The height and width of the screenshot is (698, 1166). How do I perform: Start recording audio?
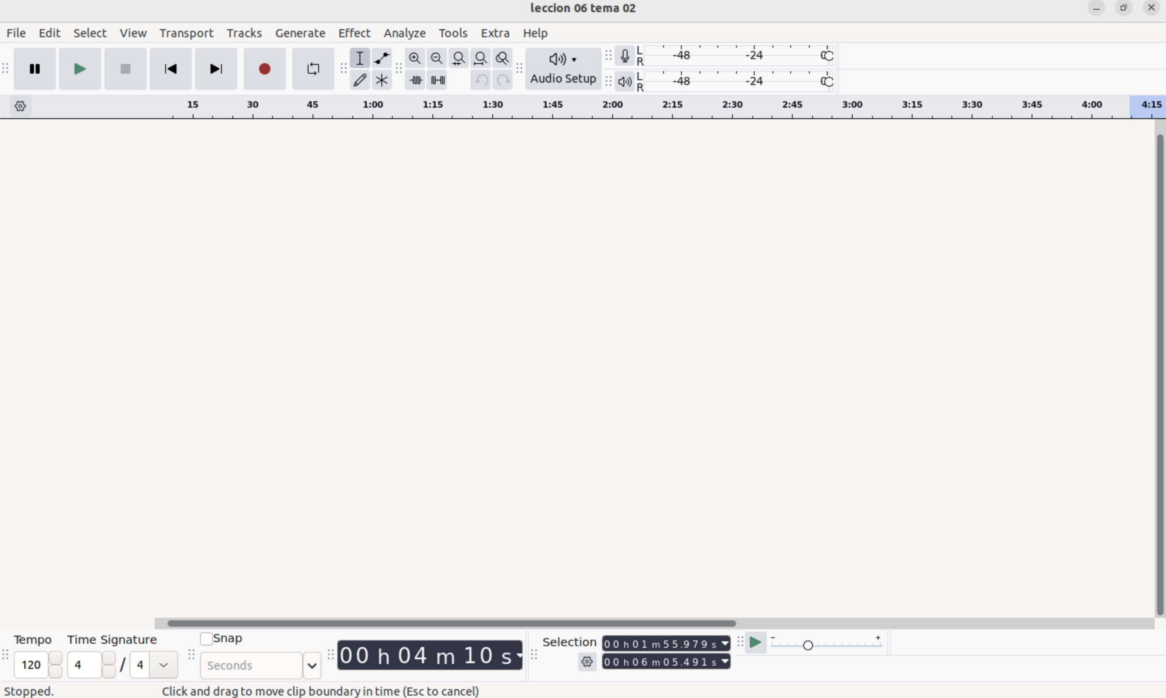pos(264,69)
